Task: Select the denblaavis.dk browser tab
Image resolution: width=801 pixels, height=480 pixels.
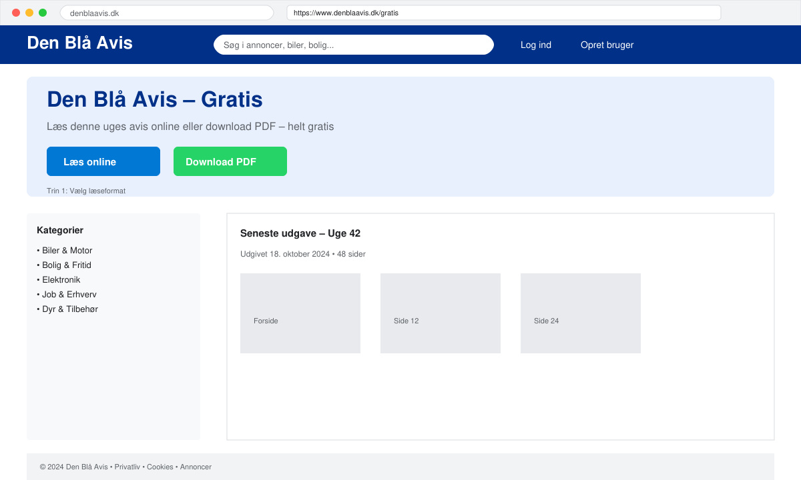Action: click(x=167, y=13)
